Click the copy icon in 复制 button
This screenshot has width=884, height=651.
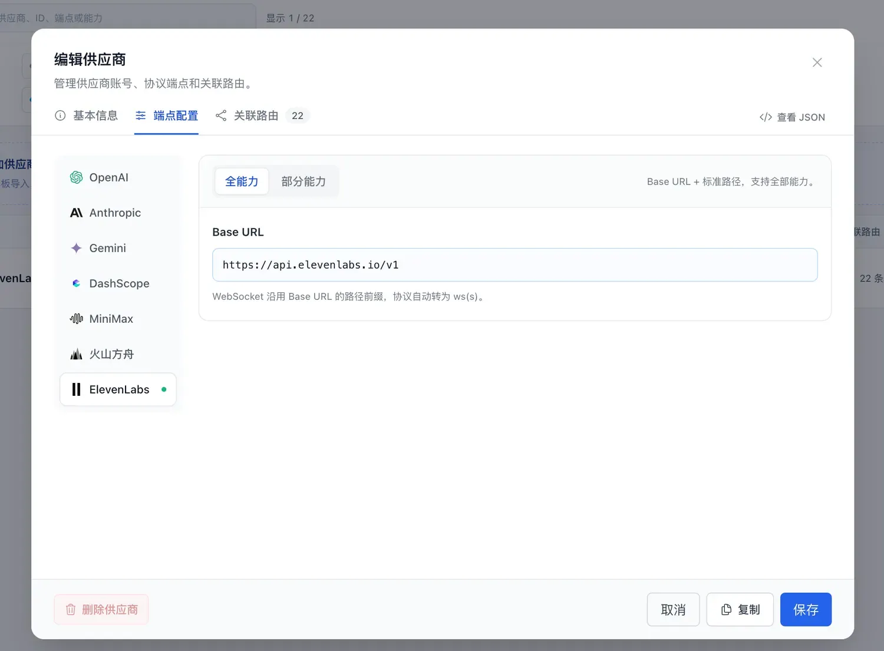(x=726, y=609)
